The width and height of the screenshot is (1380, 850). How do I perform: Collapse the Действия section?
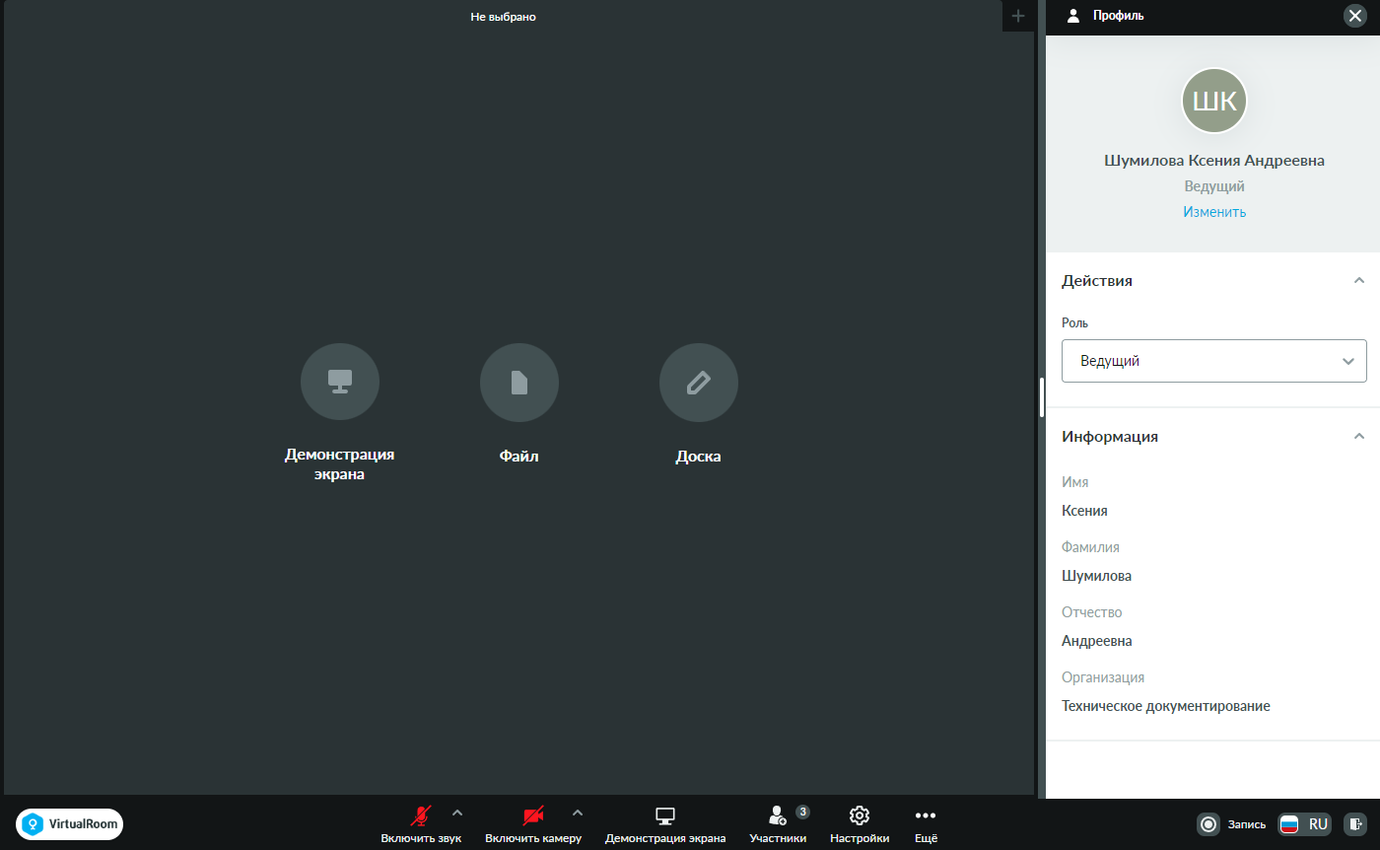click(1359, 280)
